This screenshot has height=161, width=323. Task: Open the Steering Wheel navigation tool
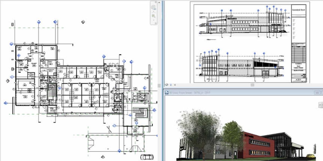153,8
